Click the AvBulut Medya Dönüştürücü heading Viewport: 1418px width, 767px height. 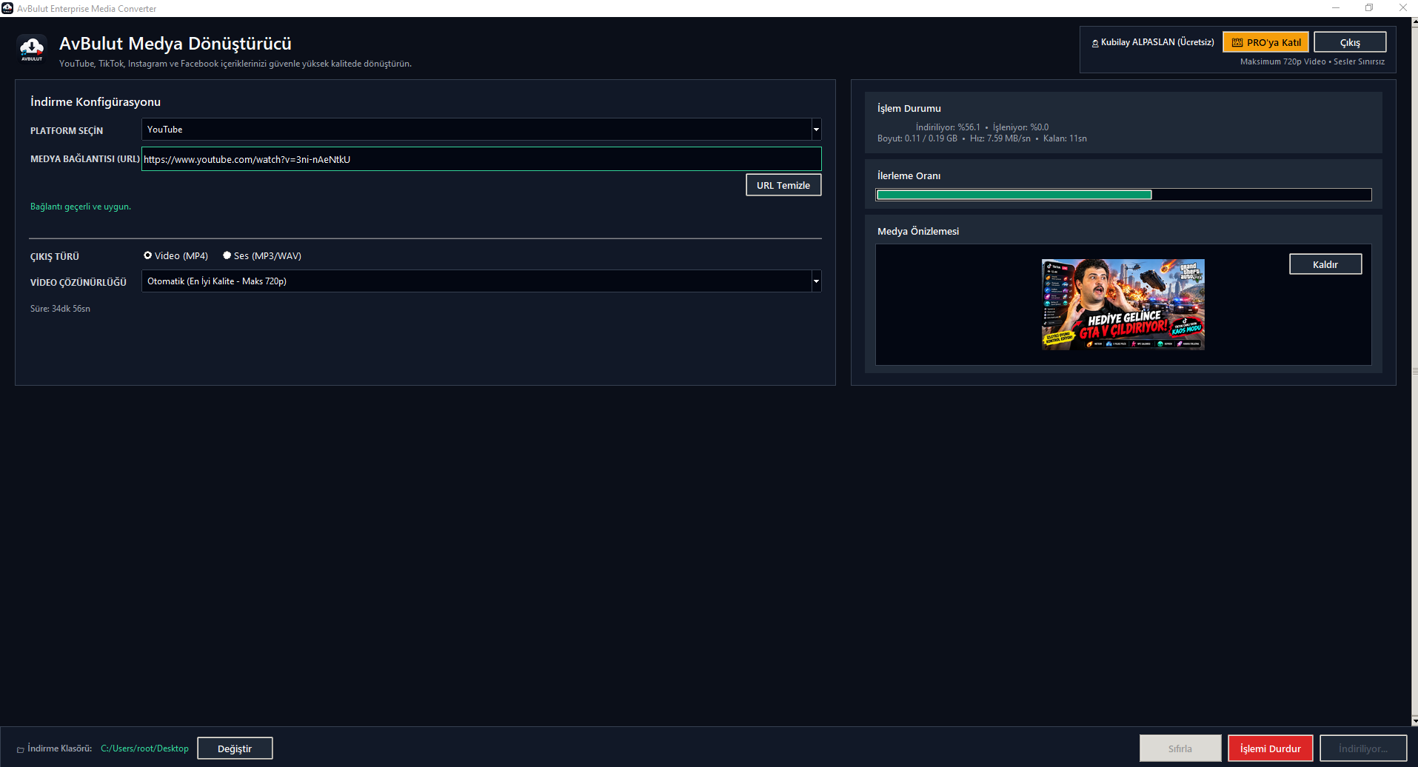tap(175, 44)
